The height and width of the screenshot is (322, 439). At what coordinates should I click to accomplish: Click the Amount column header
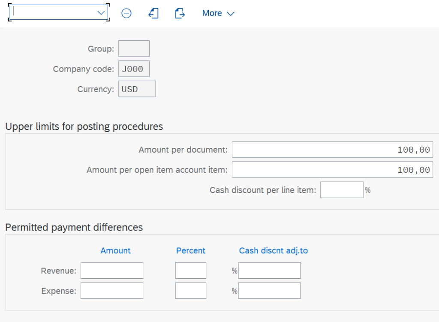tap(115, 251)
